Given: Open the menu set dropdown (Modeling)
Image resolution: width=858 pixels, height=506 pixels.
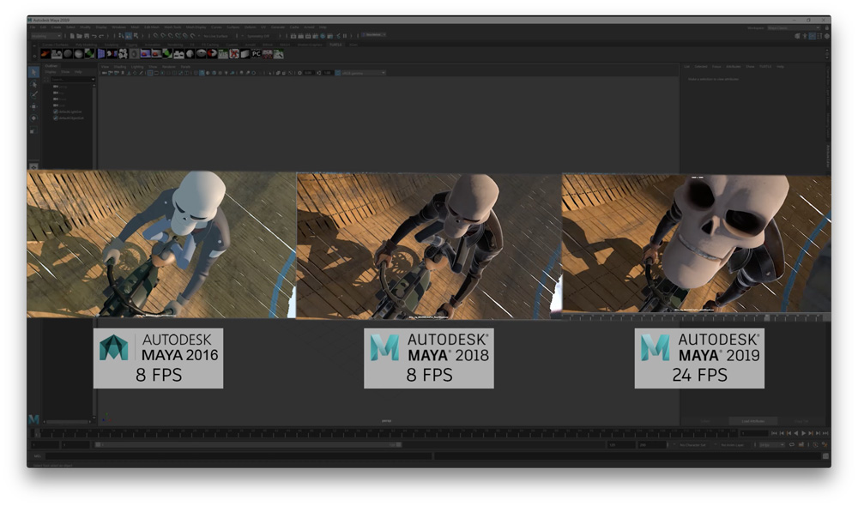Looking at the screenshot, I should click(45, 36).
